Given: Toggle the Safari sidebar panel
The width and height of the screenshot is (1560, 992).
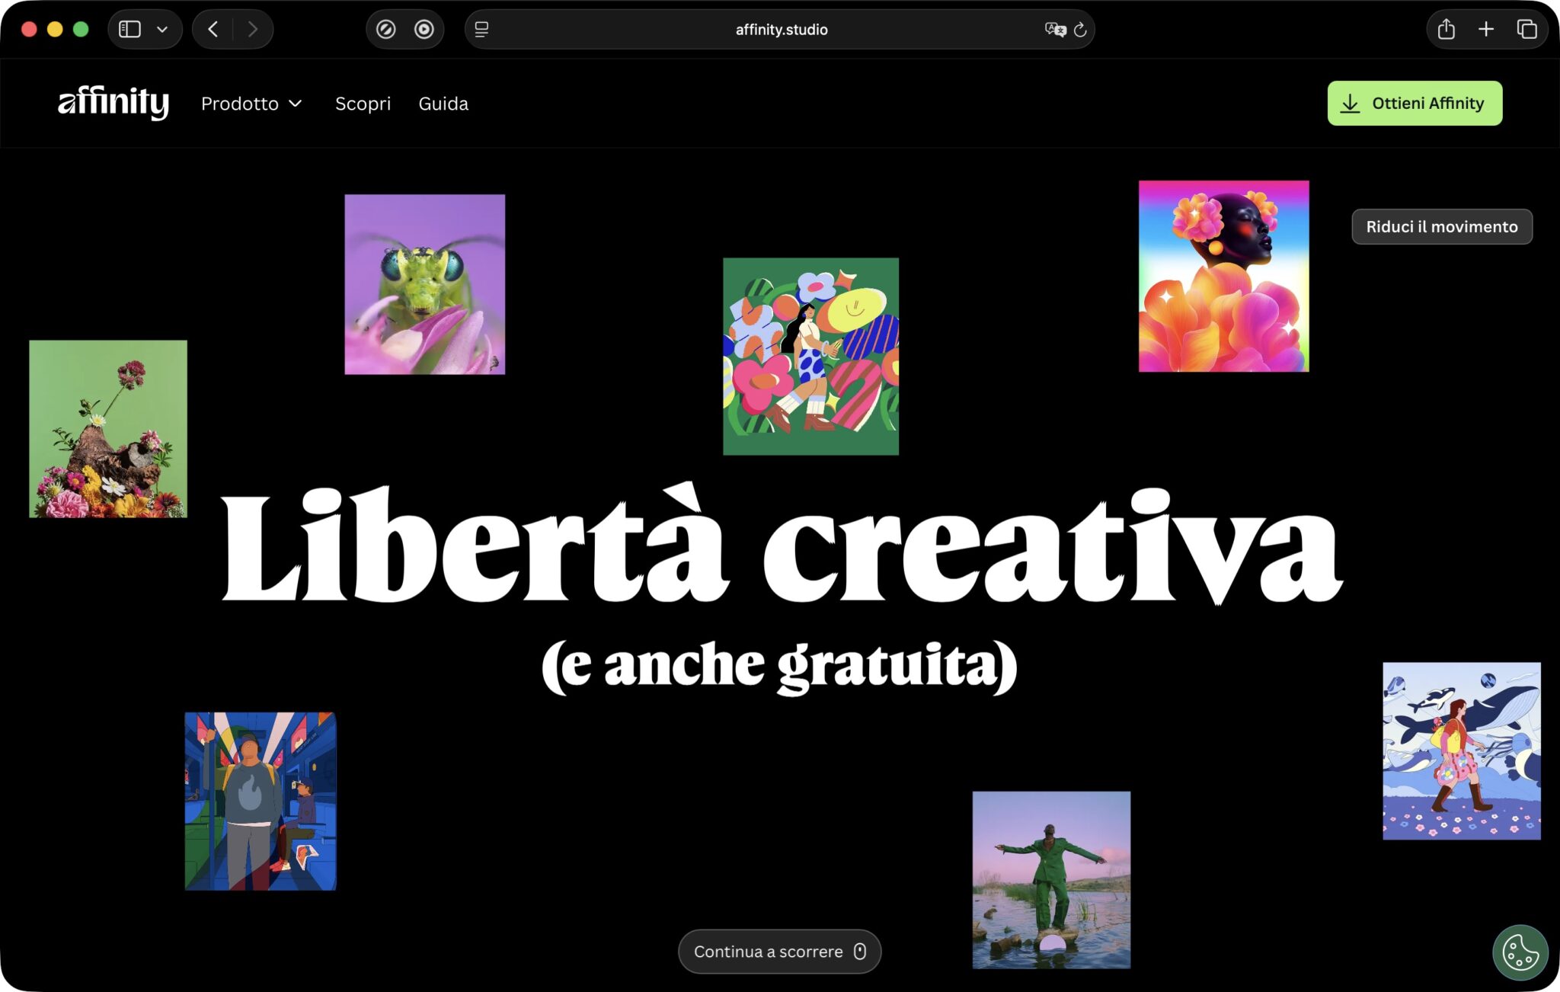Looking at the screenshot, I should point(129,29).
